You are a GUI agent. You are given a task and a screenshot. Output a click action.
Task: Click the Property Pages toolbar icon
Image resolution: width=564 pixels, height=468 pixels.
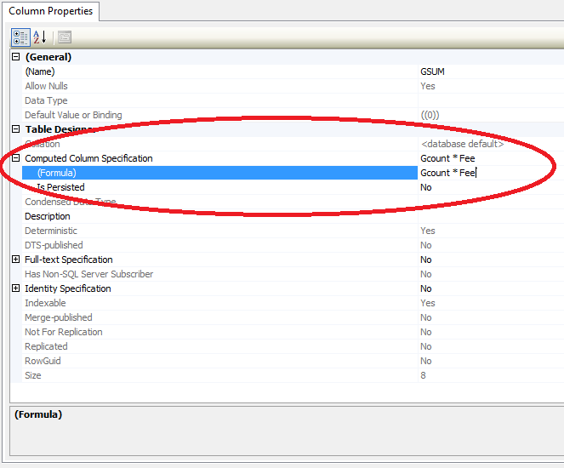coord(65,37)
